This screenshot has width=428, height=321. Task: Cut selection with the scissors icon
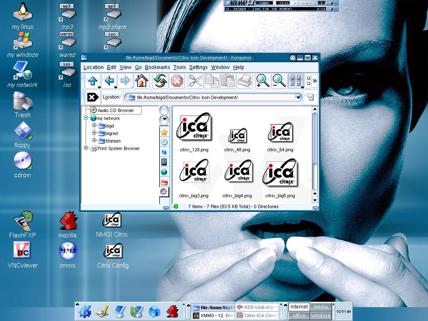coord(196,81)
